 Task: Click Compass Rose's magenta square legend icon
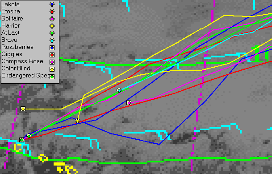click(52, 62)
